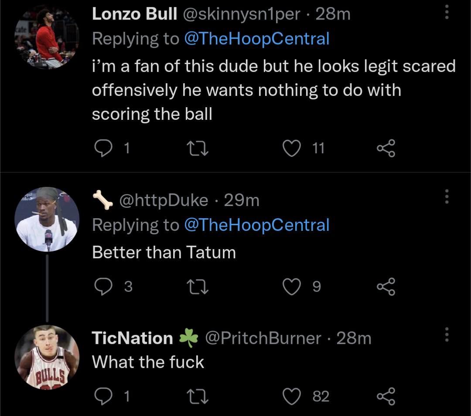Reply to TicNation's tweet
Screen dimensions: 471x416
coord(103,396)
